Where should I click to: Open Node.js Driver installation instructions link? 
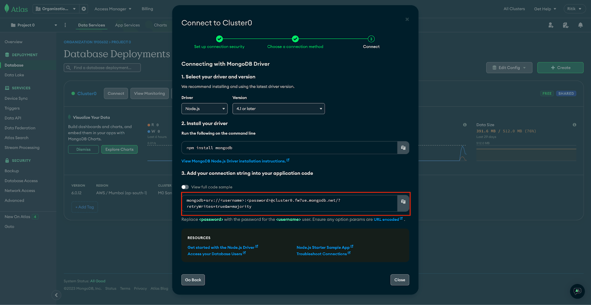tap(235, 161)
